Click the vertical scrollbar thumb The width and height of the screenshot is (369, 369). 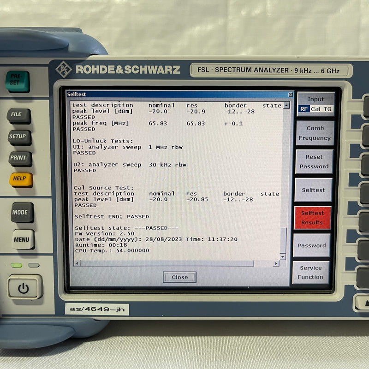tap(283, 240)
